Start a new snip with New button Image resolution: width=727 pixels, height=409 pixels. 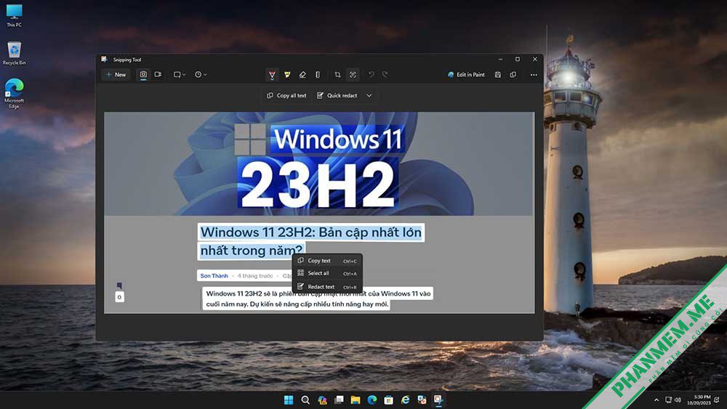point(116,75)
